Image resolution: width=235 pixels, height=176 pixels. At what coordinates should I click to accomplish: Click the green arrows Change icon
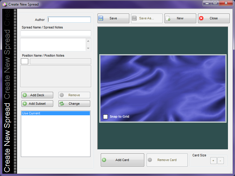click(x=62, y=104)
